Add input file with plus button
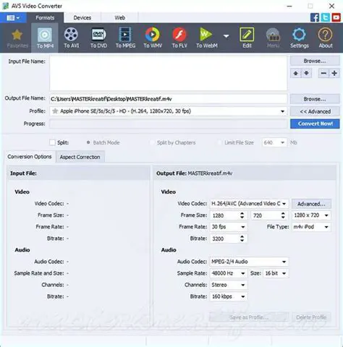 pyautogui.click(x=334, y=73)
